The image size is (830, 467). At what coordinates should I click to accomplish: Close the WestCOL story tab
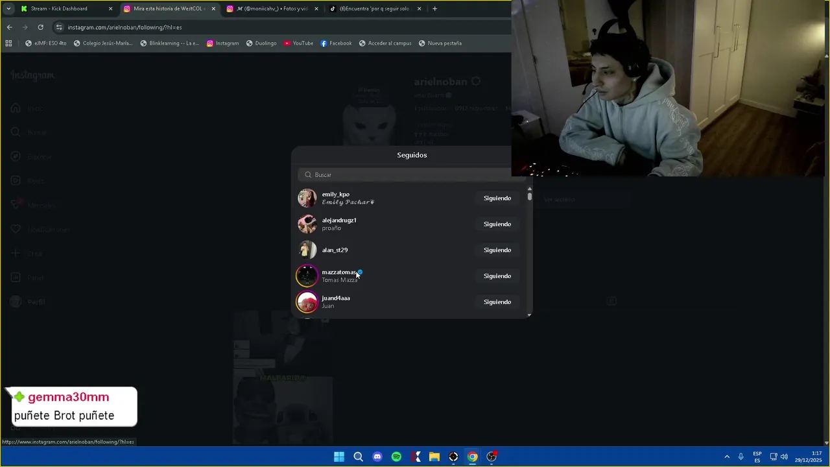tap(213, 8)
